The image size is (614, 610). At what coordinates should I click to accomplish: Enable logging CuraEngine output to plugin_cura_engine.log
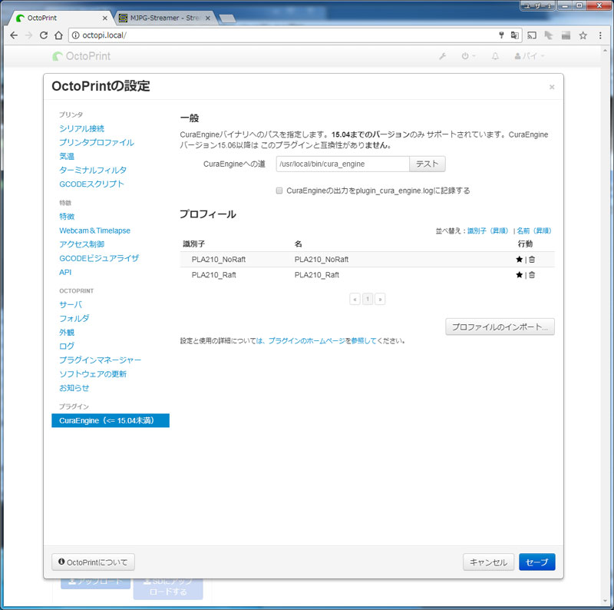[x=279, y=191]
